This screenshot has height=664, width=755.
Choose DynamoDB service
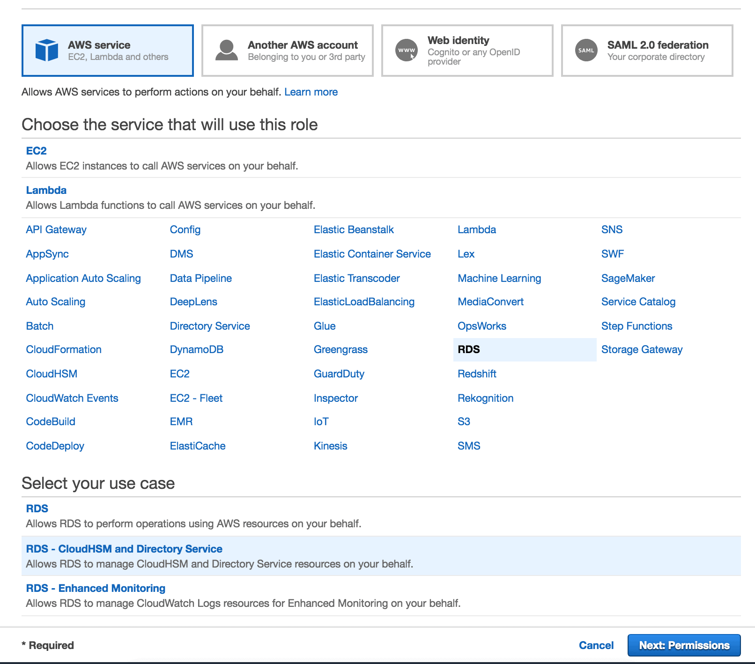(x=197, y=349)
